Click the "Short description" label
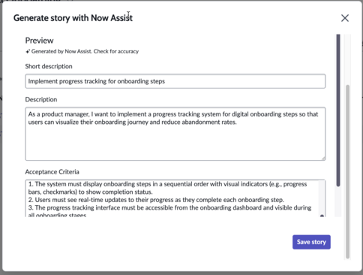Image resolution: width=363 pixels, height=275 pixels. tap(49, 66)
